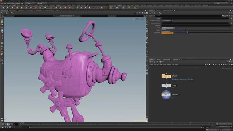Open the Group field selector arrow

pos(232,19)
